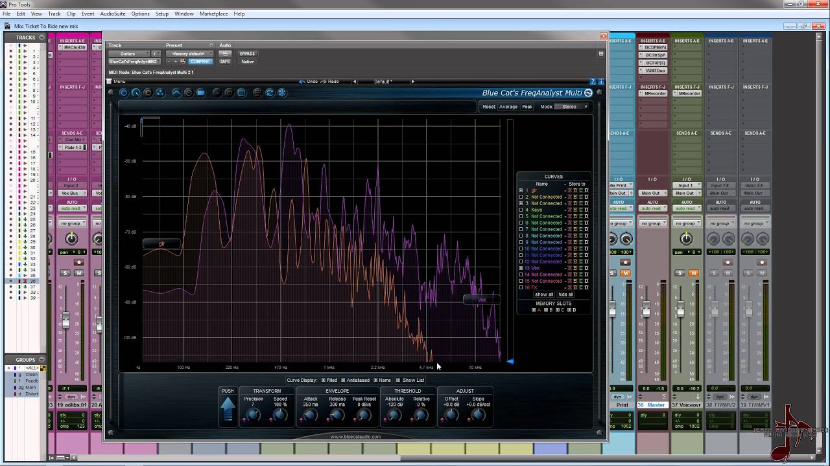Open the plugin info icon

click(x=601, y=82)
